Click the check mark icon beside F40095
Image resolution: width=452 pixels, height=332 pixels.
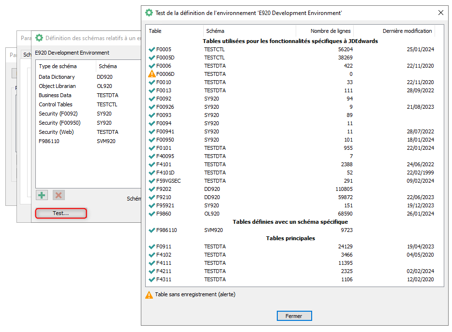151,156
